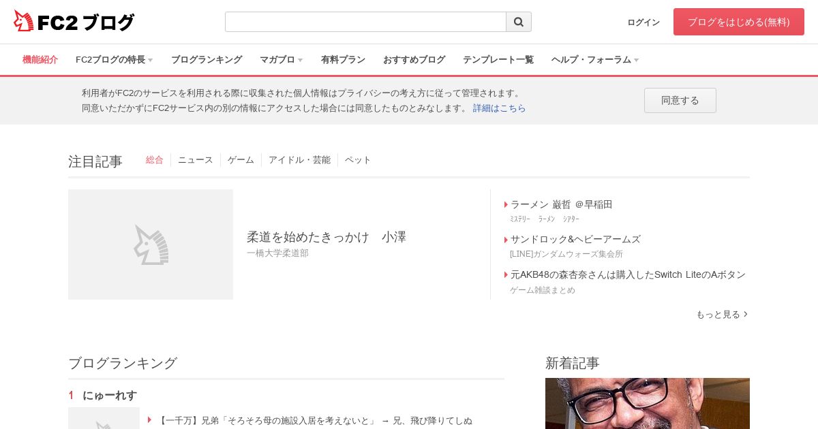Open 有料プラン menu item
818x429 pixels.
tap(343, 59)
